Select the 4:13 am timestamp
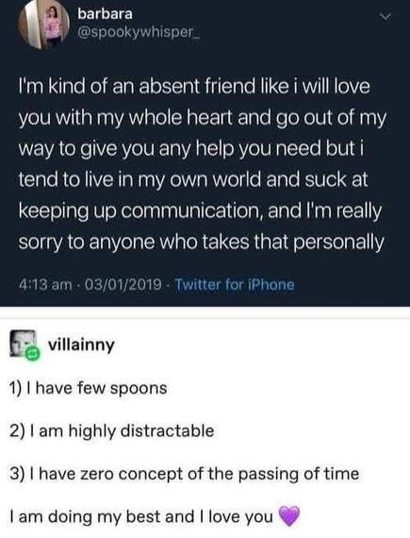This screenshot has width=410, height=538. pos(45,285)
